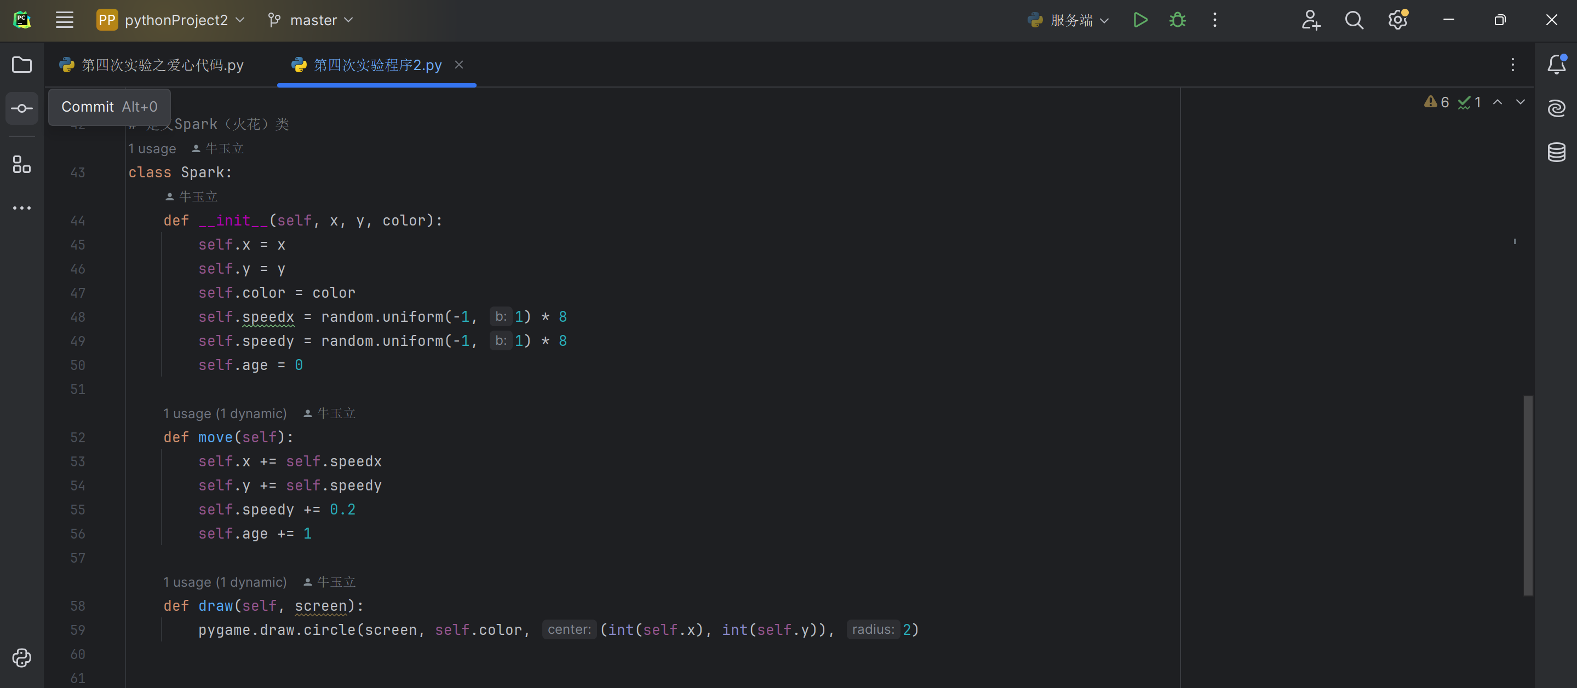
Task: Open the 服务端 run configuration dropdown
Action: (1069, 20)
